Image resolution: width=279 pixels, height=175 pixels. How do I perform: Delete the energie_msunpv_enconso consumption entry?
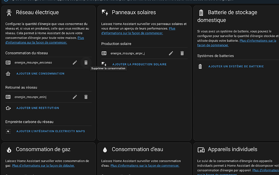point(86,62)
